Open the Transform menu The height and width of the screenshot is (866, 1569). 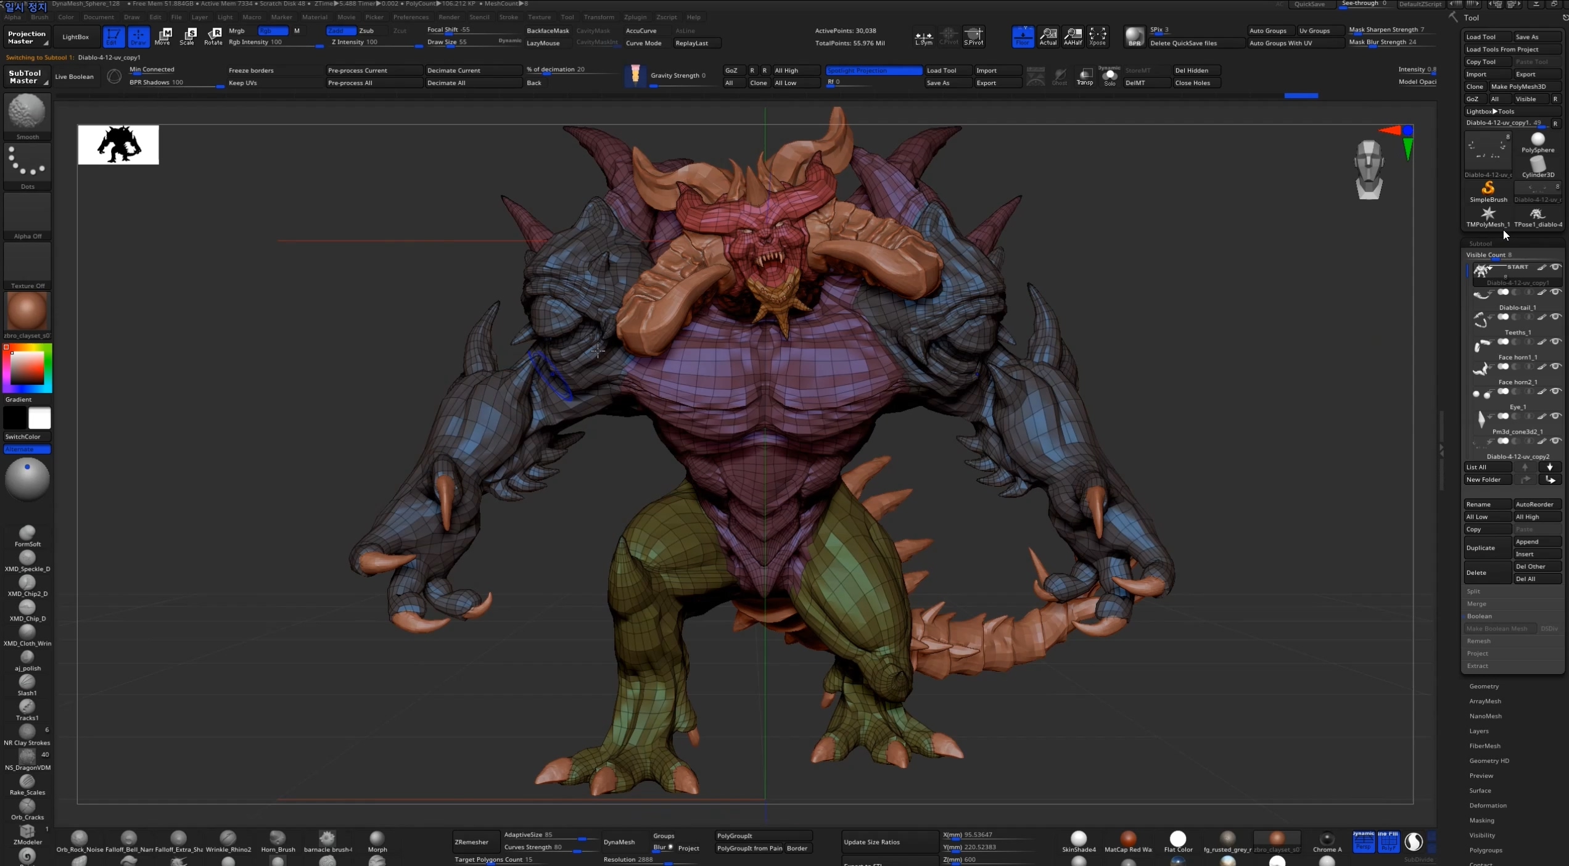click(599, 17)
